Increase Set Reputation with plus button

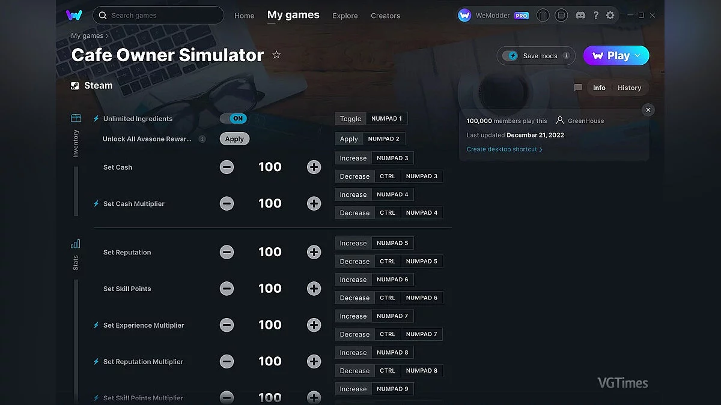click(314, 253)
